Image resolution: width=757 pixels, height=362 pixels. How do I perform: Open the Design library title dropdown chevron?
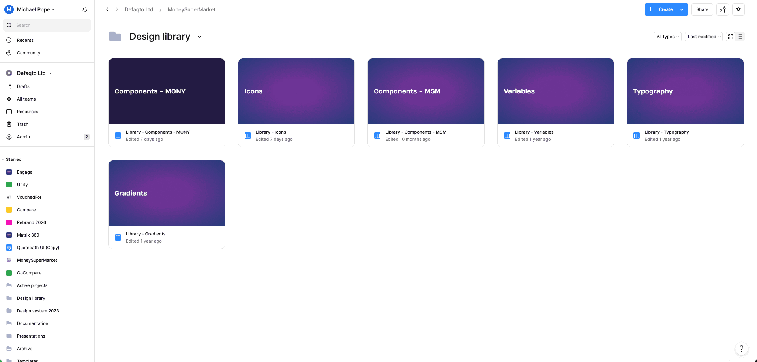[x=199, y=37]
